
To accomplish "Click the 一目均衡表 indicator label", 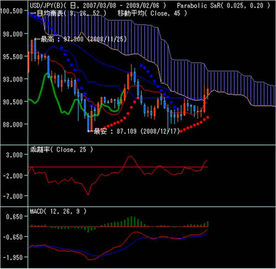I will click(68, 13).
